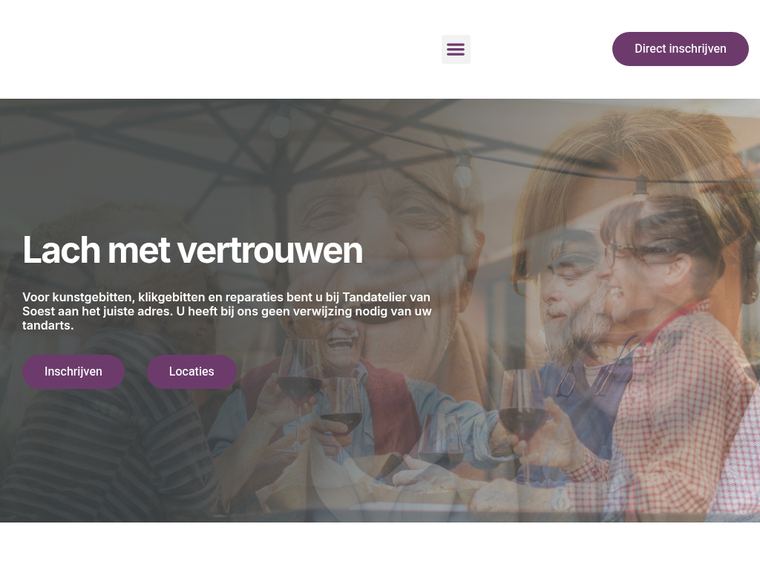Click the heading Lach met vertrouwen
Image resolution: width=760 pixels, height=570 pixels.
click(192, 251)
